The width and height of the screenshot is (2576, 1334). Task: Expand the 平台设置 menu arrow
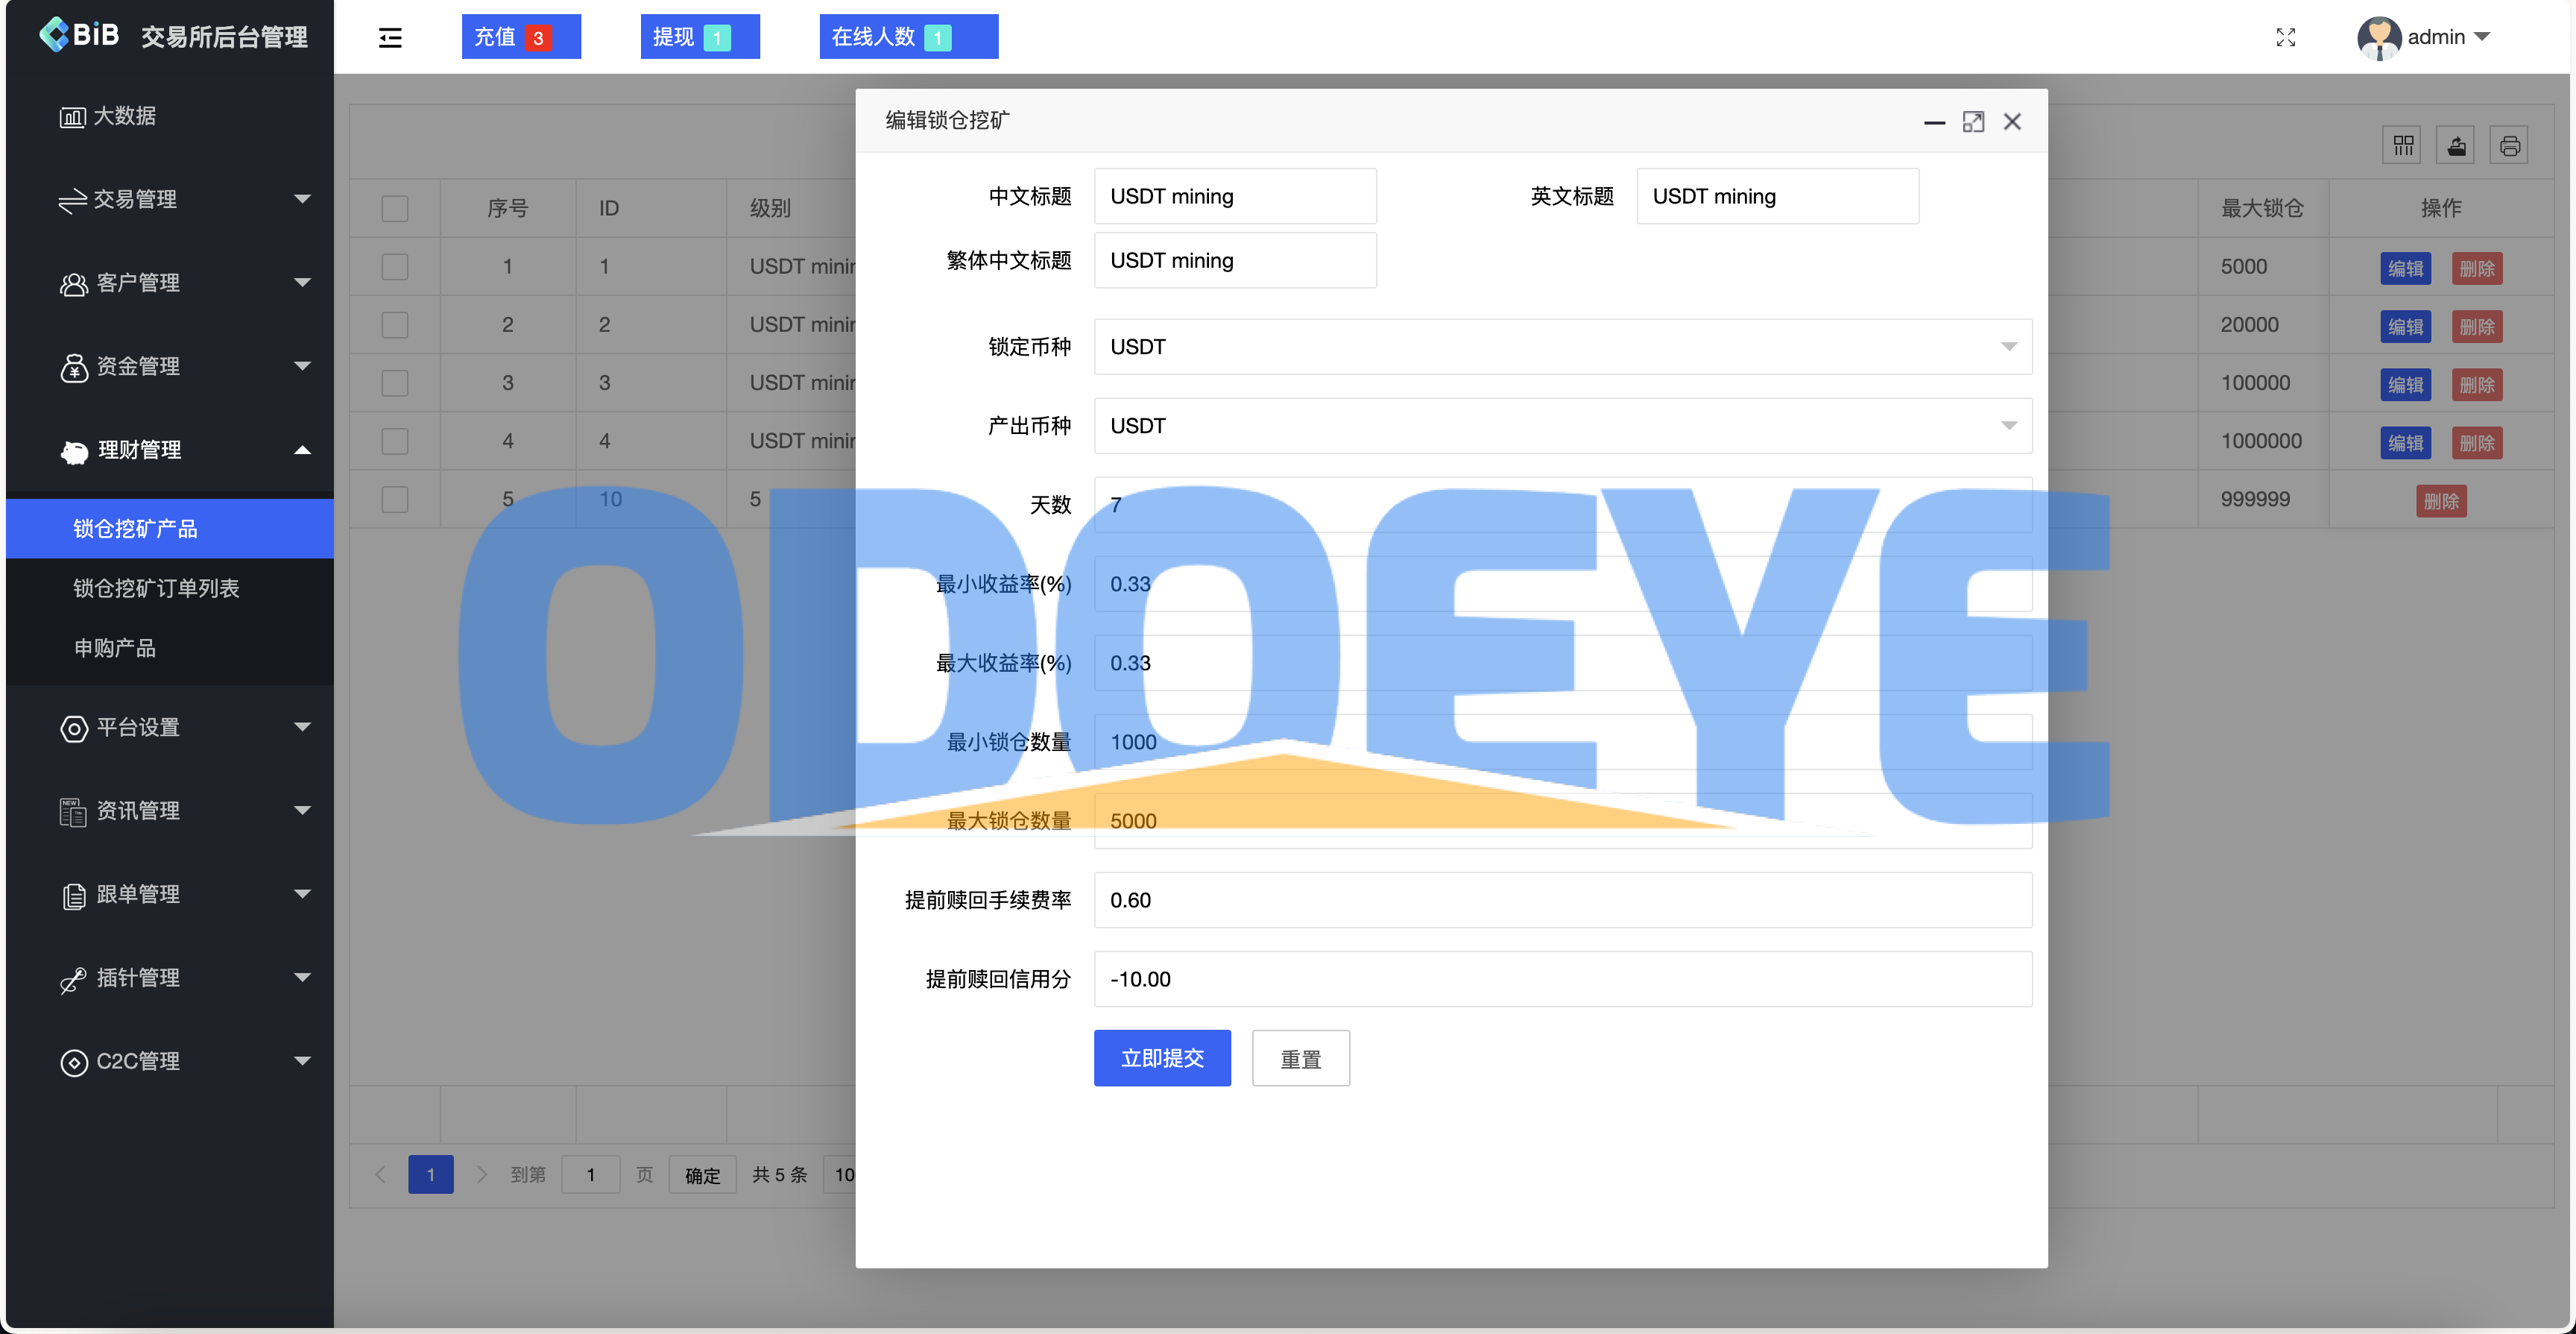(302, 728)
